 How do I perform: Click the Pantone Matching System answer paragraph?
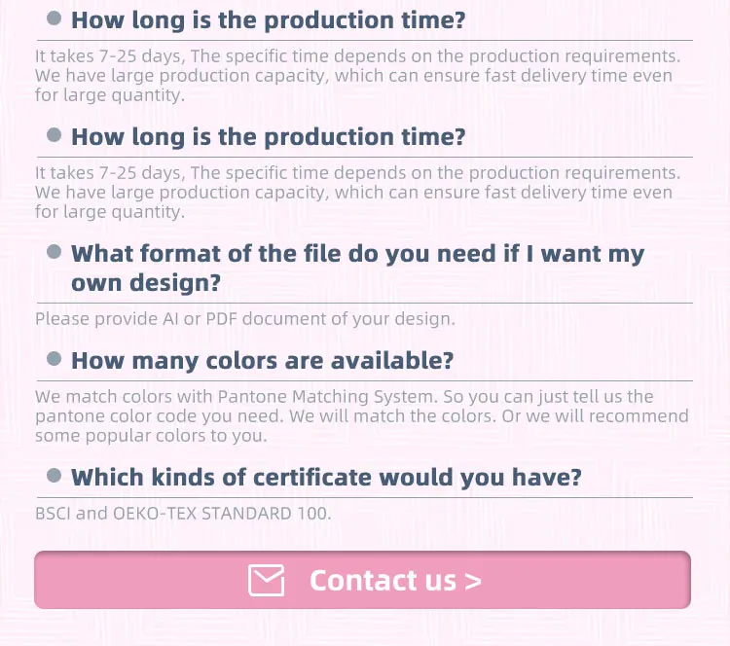coord(360,415)
